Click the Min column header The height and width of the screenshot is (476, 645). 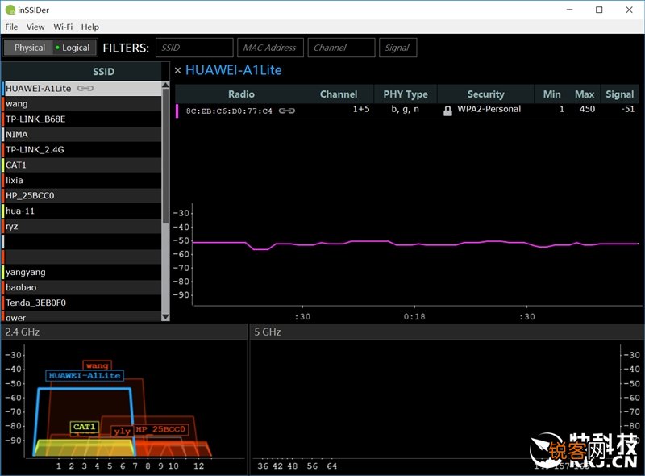click(551, 94)
